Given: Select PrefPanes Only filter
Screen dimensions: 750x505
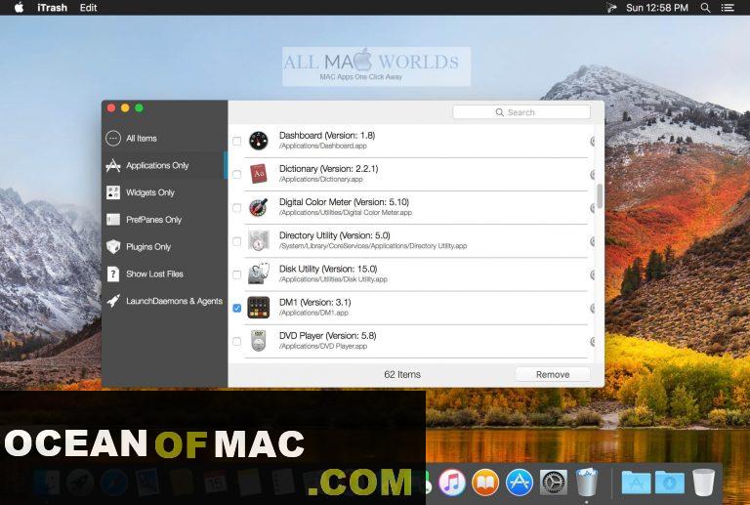Looking at the screenshot, I should (x=164, y=220).
